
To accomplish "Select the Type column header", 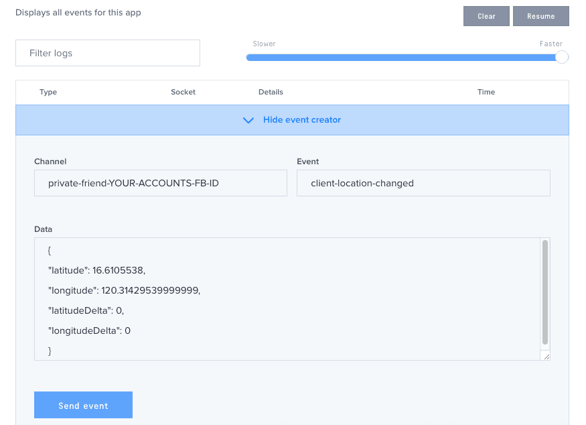I will pyautogui.click(x=48, y=92).
